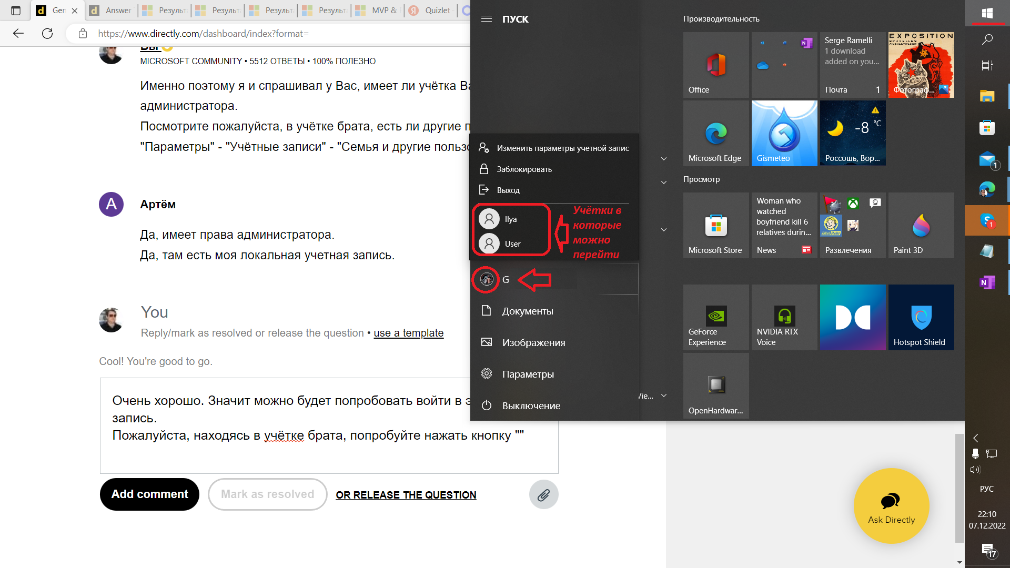Show hidden system tray icons chevron

click(x=976, y=438)
